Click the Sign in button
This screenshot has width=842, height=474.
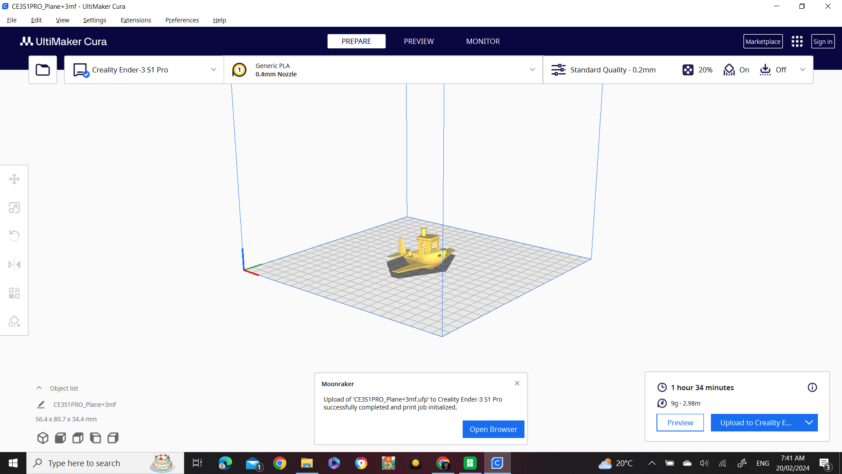[823, 41]
